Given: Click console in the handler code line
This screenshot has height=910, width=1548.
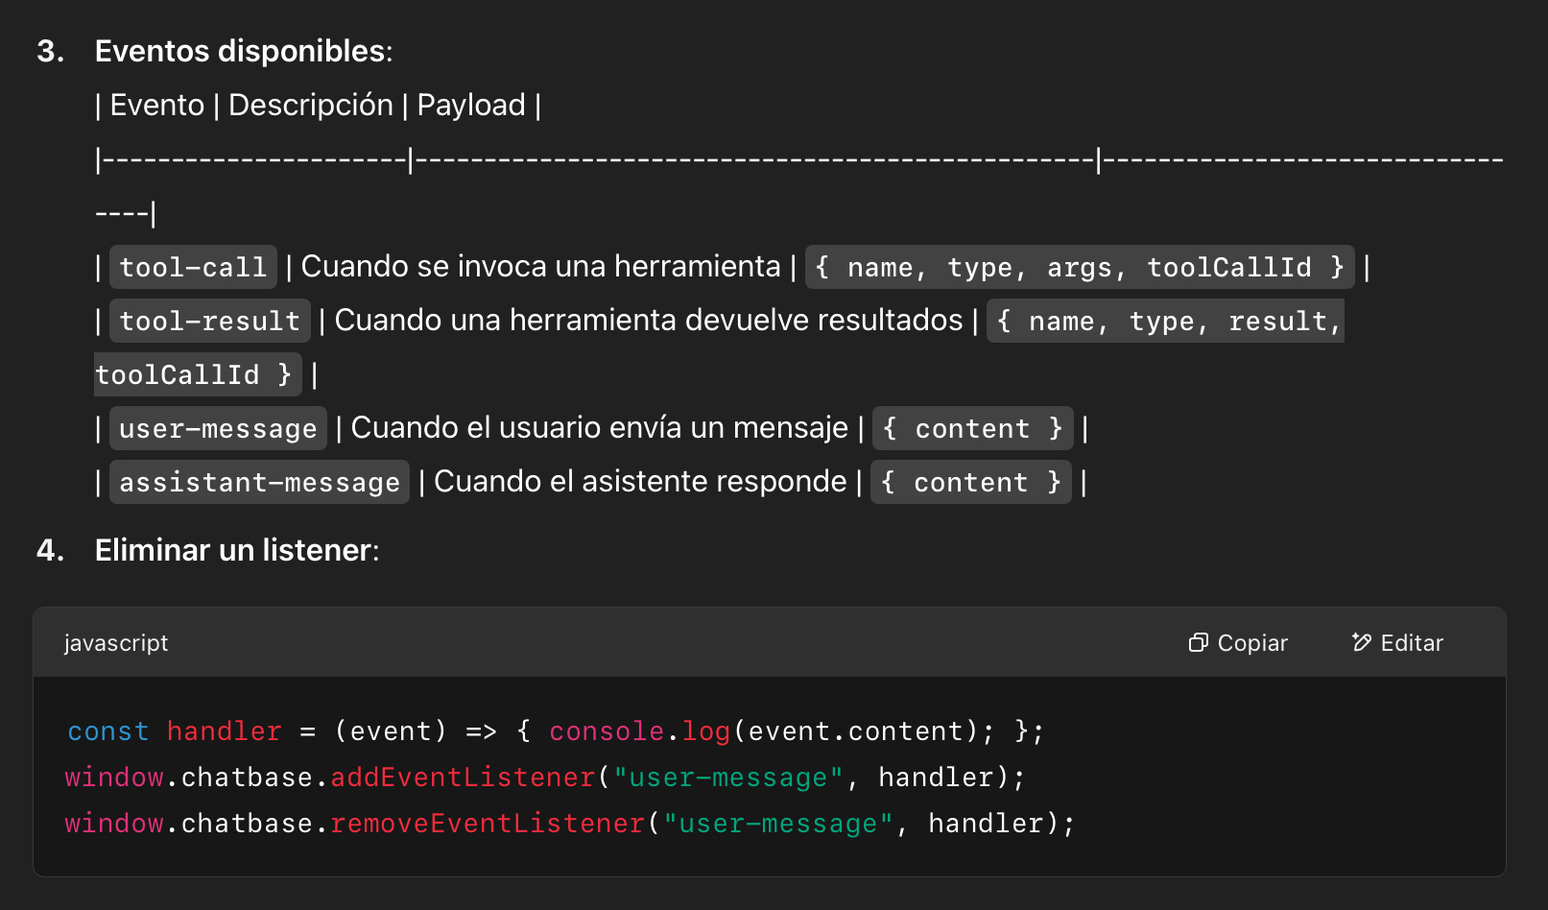Looking at the screenshot, I should [x=606, y=731].
